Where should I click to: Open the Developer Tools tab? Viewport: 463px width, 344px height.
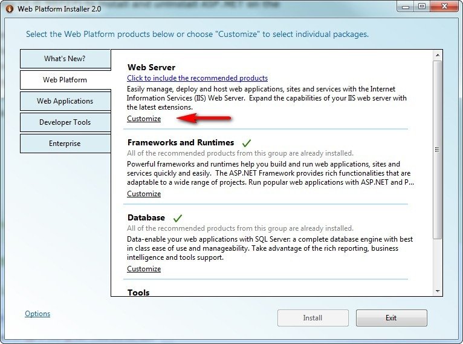tap(65, 122)
